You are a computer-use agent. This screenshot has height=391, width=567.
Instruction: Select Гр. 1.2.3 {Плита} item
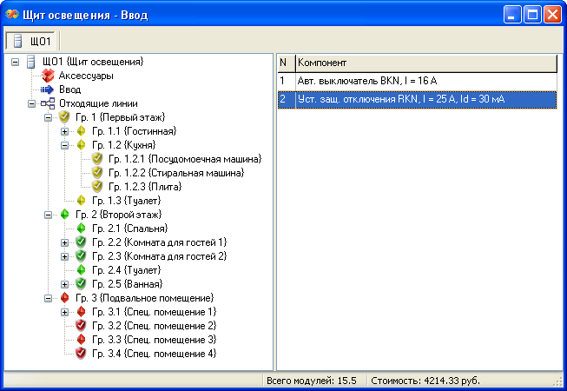point(145,187)
